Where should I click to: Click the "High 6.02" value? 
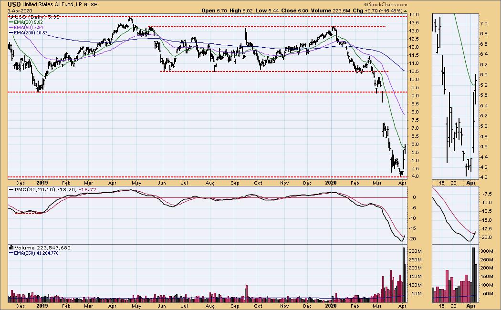(241, 10)
